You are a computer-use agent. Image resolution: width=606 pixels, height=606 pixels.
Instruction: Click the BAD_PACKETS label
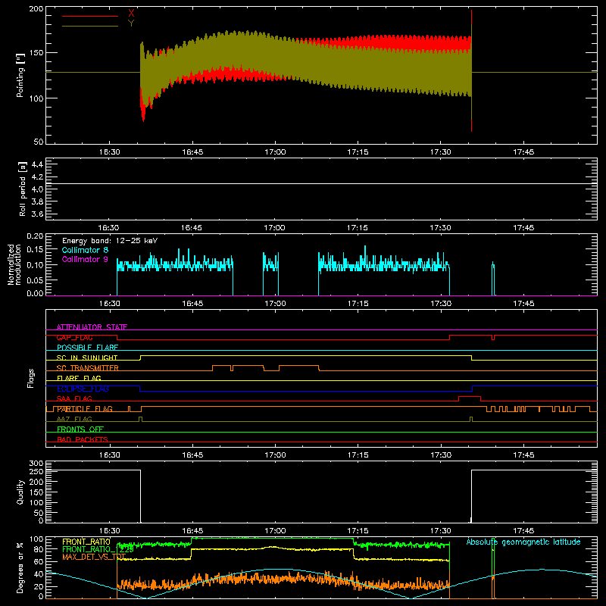tap(83, 439)
